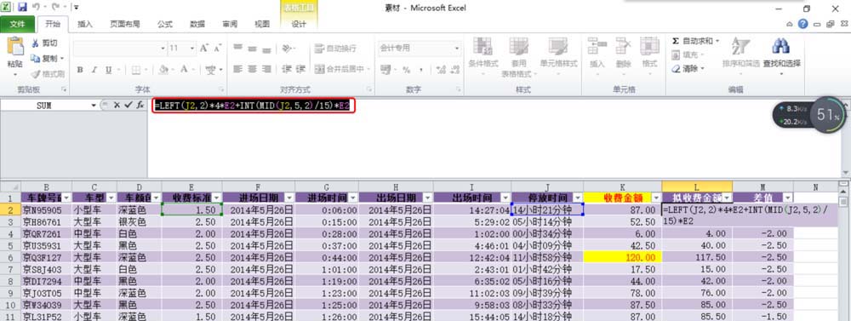This screenshot has height=321, width=851.
Task: Increase font size with the larger A icon
Action: (204, 49)
